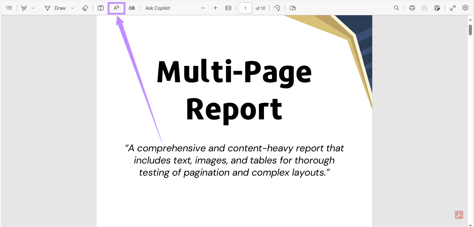Image resolution: width=474 pixels, height=227 pixels.
Task: Expand the Highlight color dropdown arrow
Action: tap(33, 8)
